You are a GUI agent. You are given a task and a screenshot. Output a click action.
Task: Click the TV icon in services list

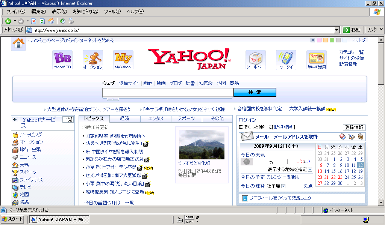point(15,187)
